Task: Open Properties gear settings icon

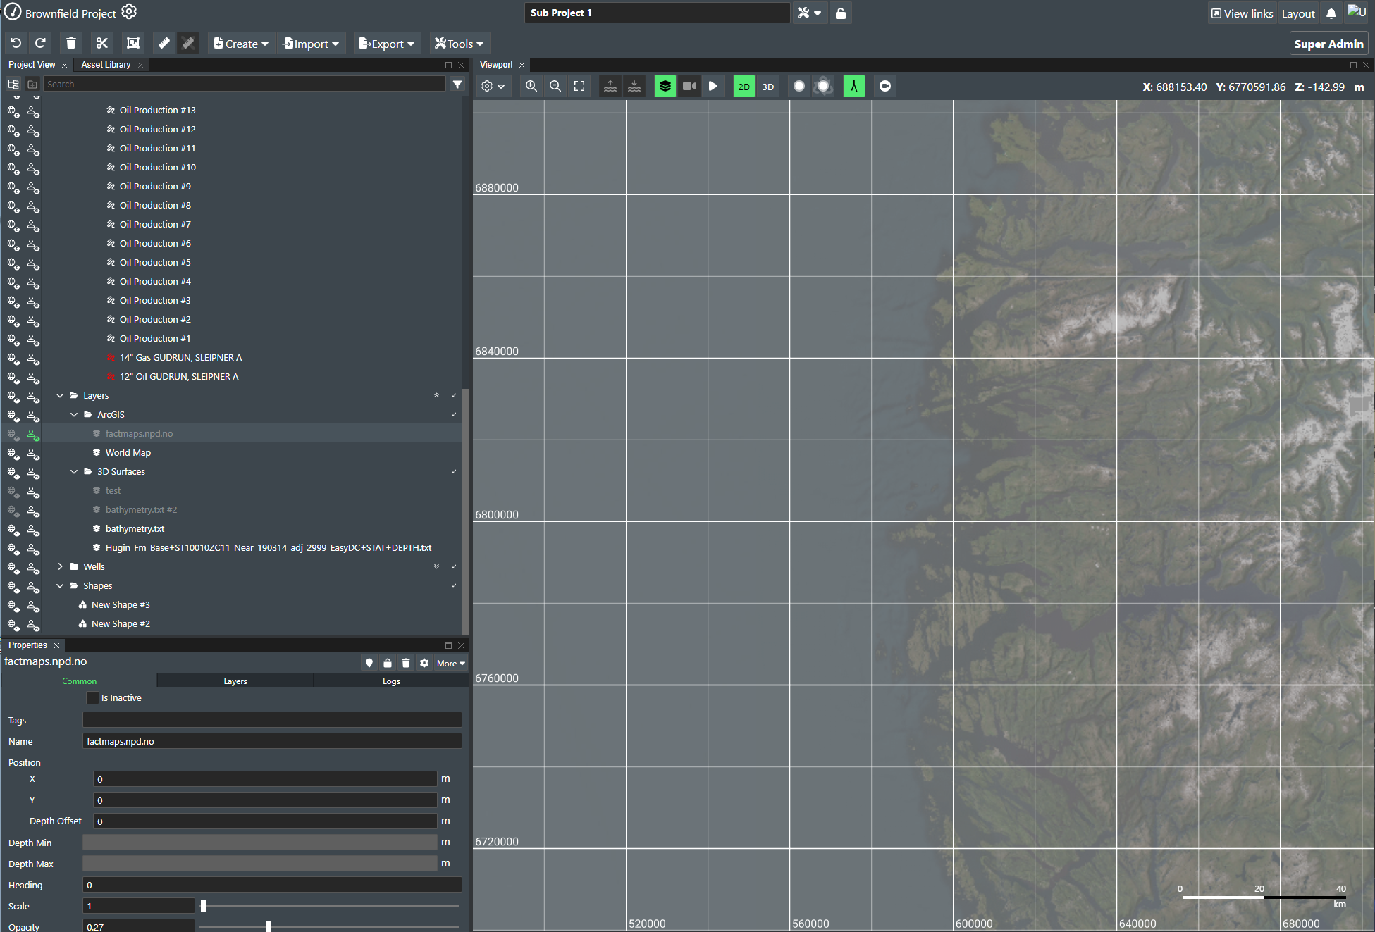Action: point(424,663)
